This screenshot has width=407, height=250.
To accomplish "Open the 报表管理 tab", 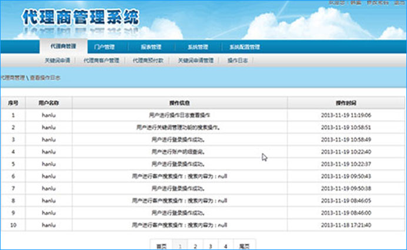I will point(151,46).
